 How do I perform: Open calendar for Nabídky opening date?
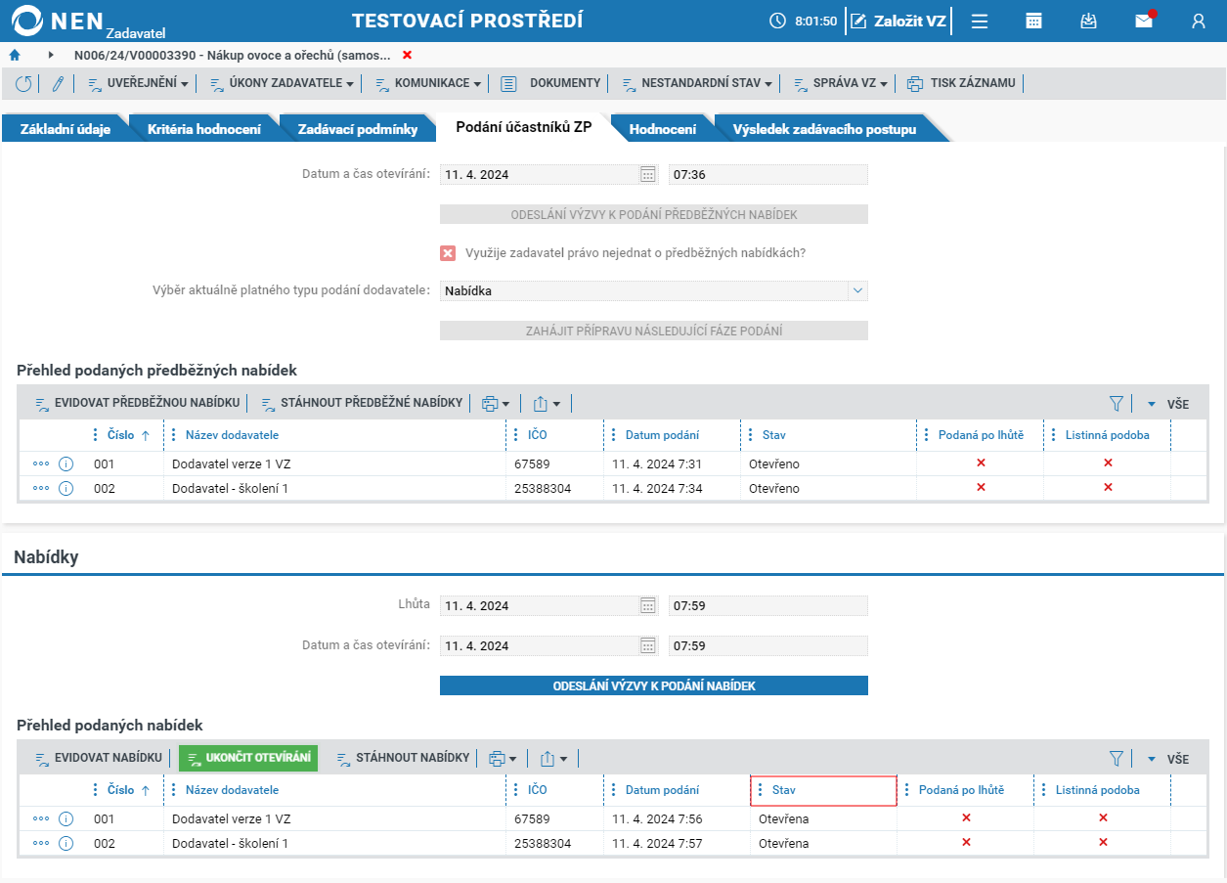[647, 645]
